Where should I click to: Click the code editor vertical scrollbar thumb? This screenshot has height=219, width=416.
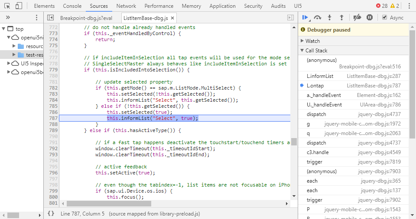[x=294, y=142]
